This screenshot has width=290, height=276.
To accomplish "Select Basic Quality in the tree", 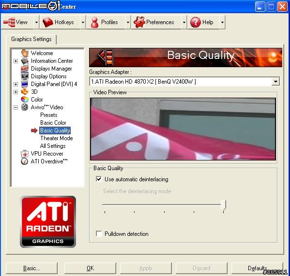I will pyautogui.click(x=55, y=131).
